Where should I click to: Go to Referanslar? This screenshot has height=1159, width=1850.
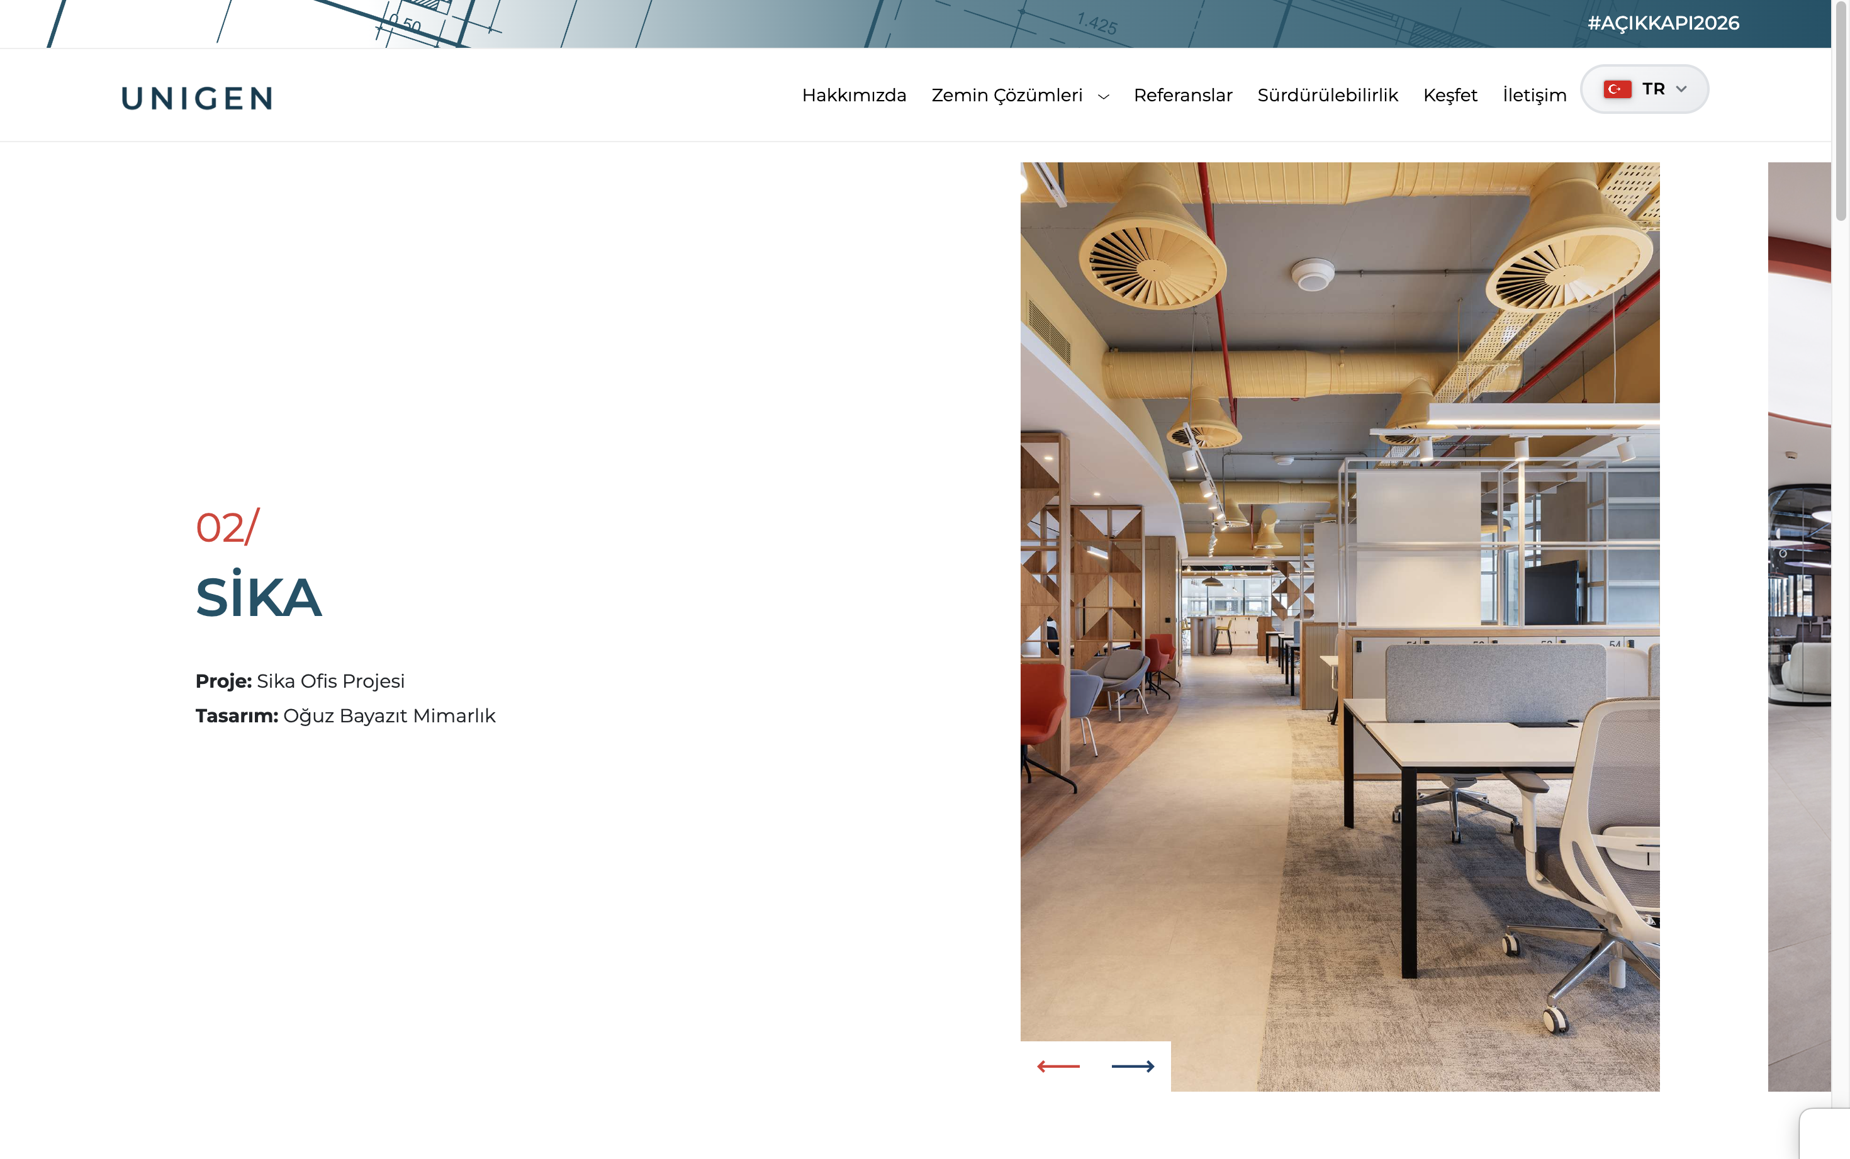[1182, 95]
